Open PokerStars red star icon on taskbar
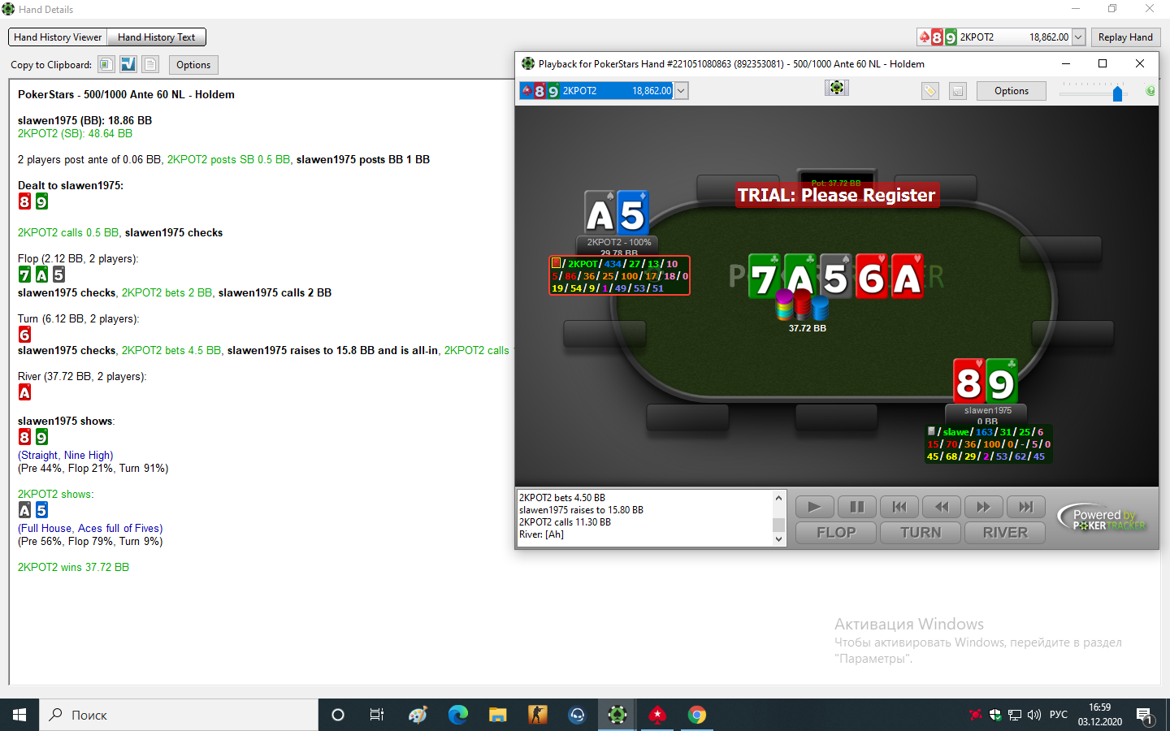The height and width of the screenshot is (731, 1170). (x=657, y=715)
